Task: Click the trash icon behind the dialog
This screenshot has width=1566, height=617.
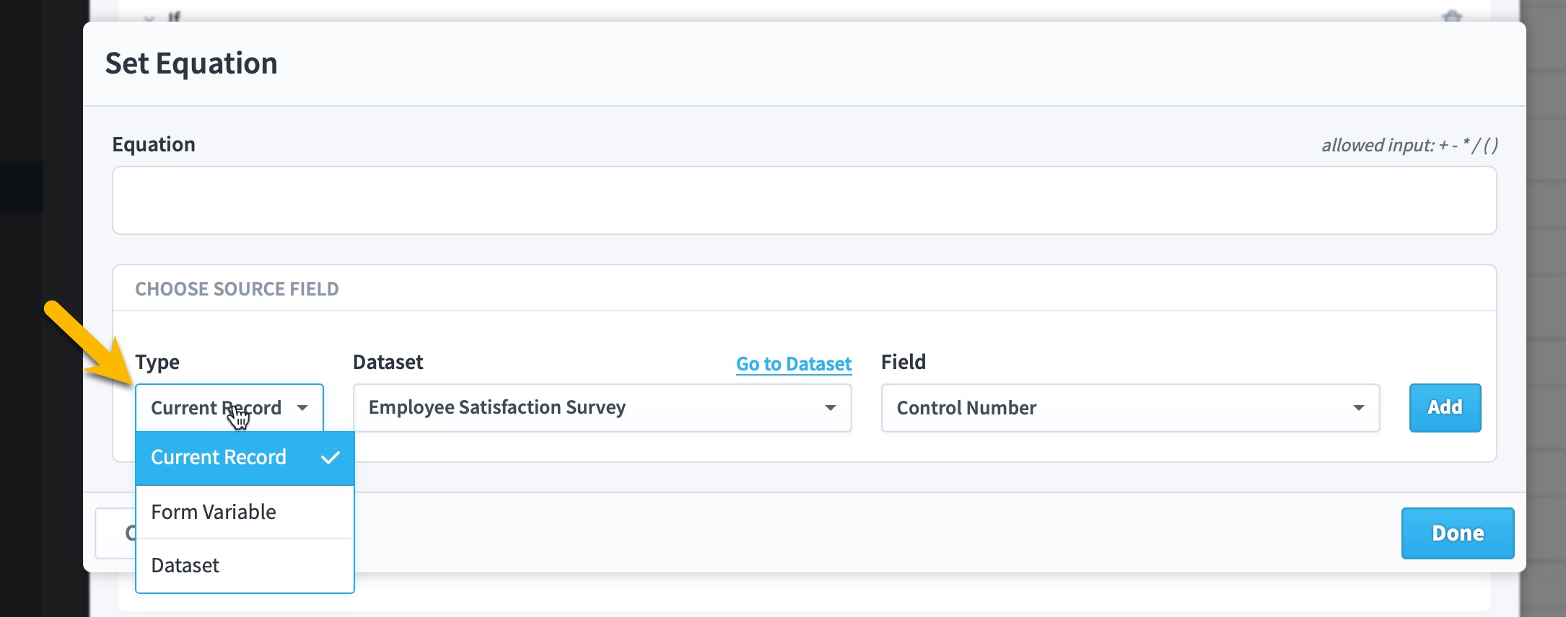Action: point(1452,16)
